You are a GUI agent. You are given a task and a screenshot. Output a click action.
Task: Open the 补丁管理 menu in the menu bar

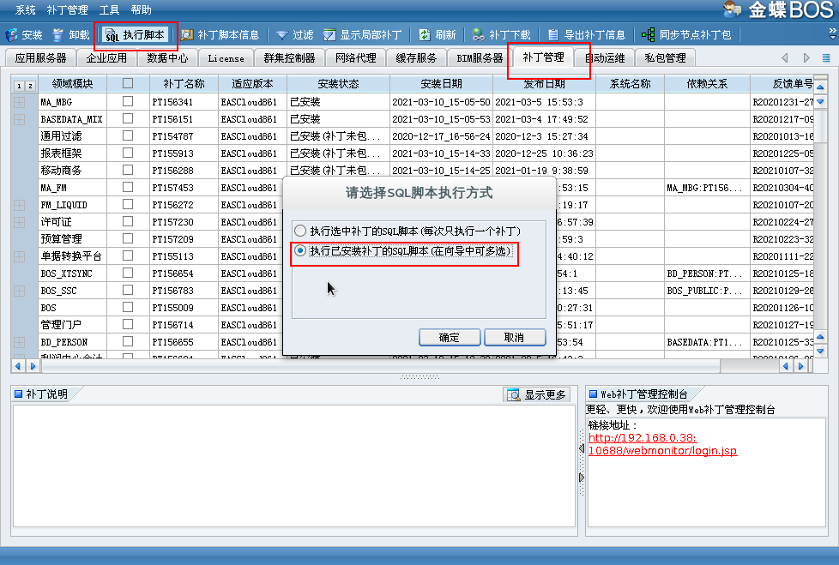tap(68, 9)
